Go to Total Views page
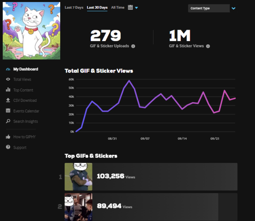The height and width of the screenshot is (221, 255). (22, 79)
